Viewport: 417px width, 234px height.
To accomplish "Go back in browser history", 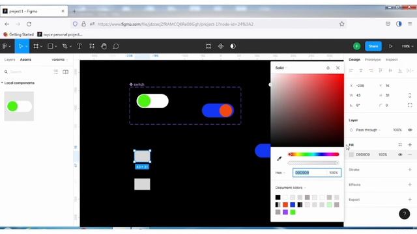I will [7, 24].
